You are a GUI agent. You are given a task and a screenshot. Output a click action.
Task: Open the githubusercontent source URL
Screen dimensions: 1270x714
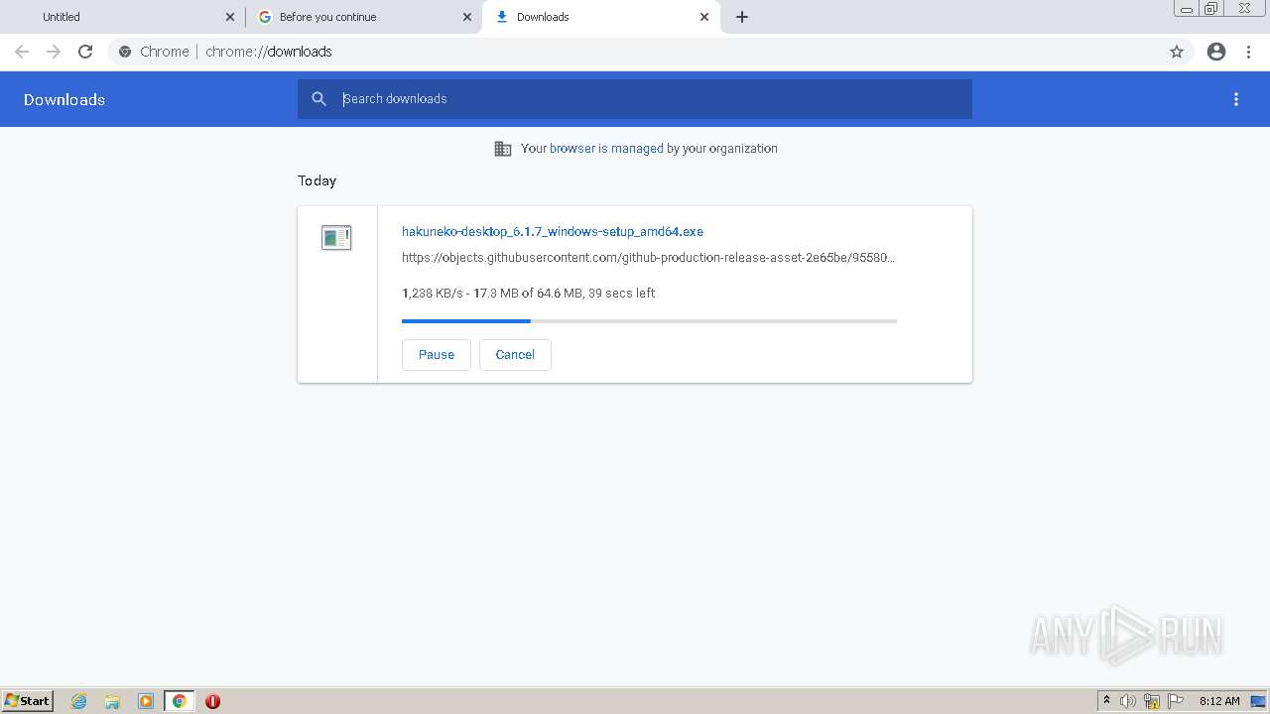648,258
